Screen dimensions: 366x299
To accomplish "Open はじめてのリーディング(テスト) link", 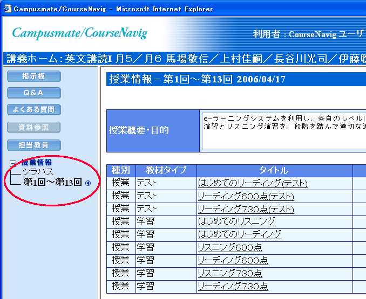I will click(x=253, y=183).
